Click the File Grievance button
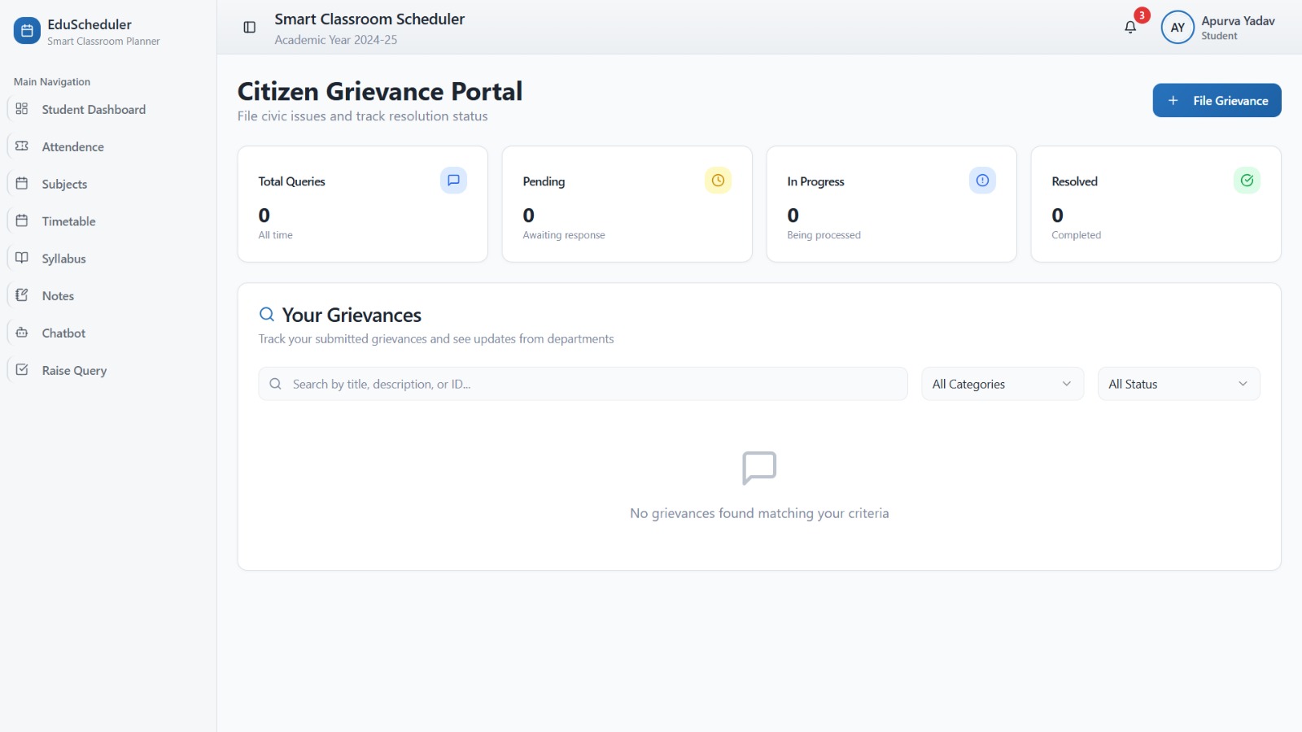 1217,101
